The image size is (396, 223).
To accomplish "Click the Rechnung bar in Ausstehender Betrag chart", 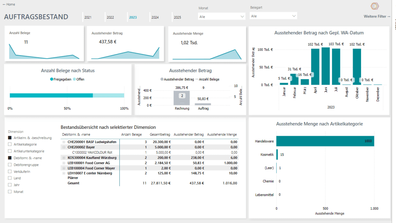I will (x=182, y=98).
